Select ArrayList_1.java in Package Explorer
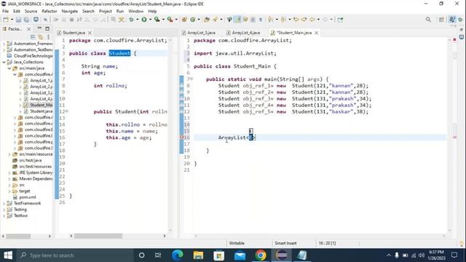 click(x=38, y=81)
